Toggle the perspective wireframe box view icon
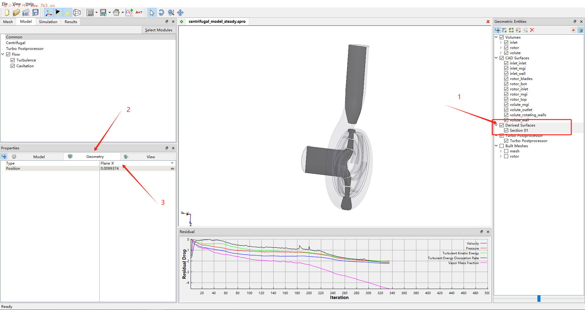 77,12
